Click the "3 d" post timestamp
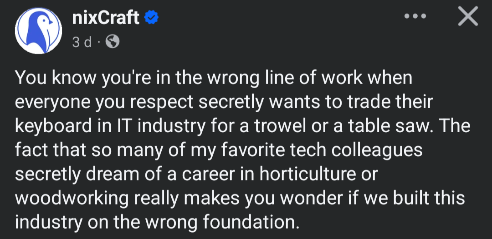The height and width of the screenshot is (239, 492). [82, 42]
